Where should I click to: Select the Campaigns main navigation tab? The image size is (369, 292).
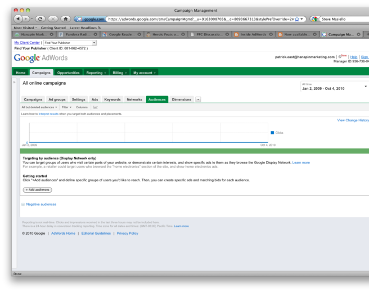point(41,73)
